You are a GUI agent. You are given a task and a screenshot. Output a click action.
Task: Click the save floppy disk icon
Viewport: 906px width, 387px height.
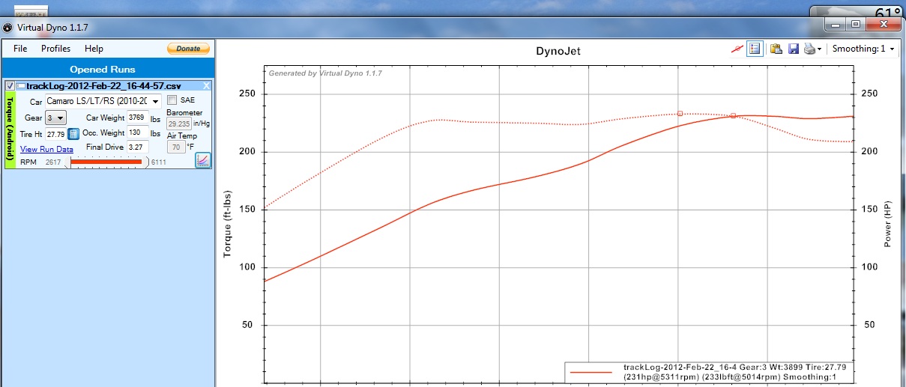click(x=793, y=49)
